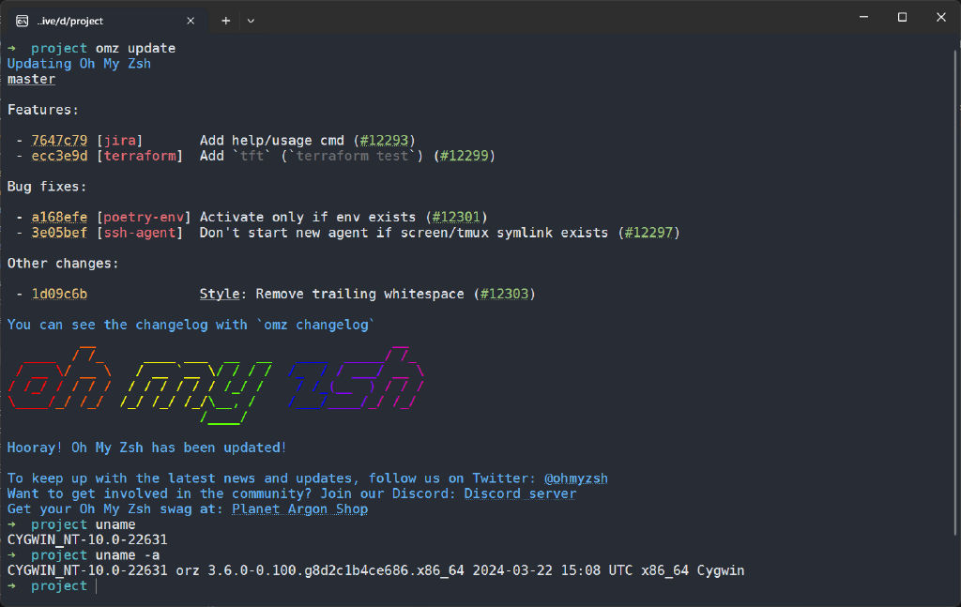Click the last empty 'project' prompt line
Image resolution: width=961 pixels, height=607 pixels.
point(53,585)
